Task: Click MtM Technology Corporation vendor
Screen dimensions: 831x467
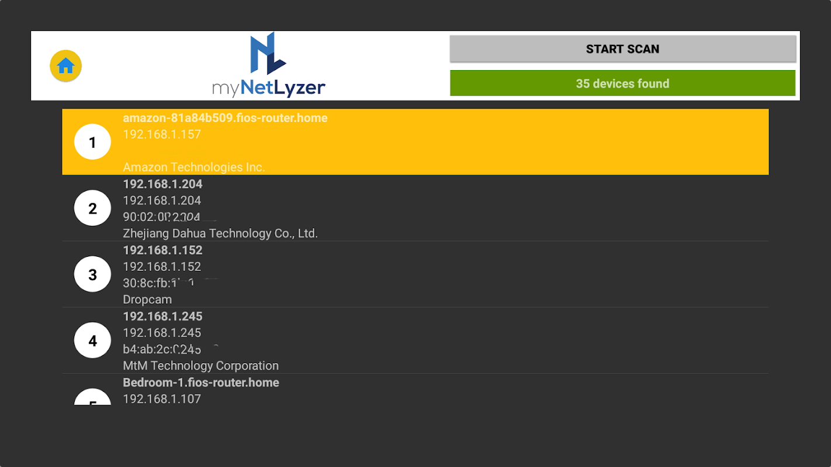Action: [200, 366]
